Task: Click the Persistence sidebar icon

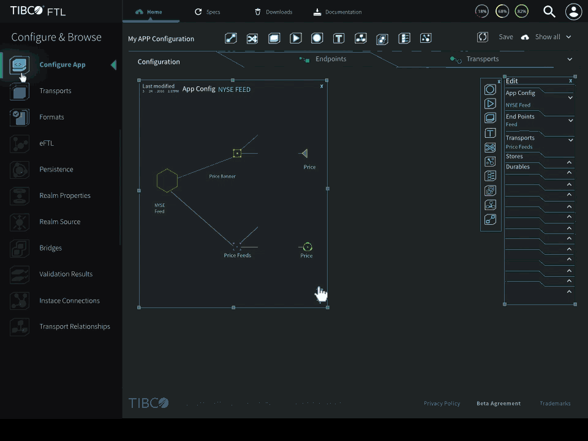Action: [x=19, y=170]
